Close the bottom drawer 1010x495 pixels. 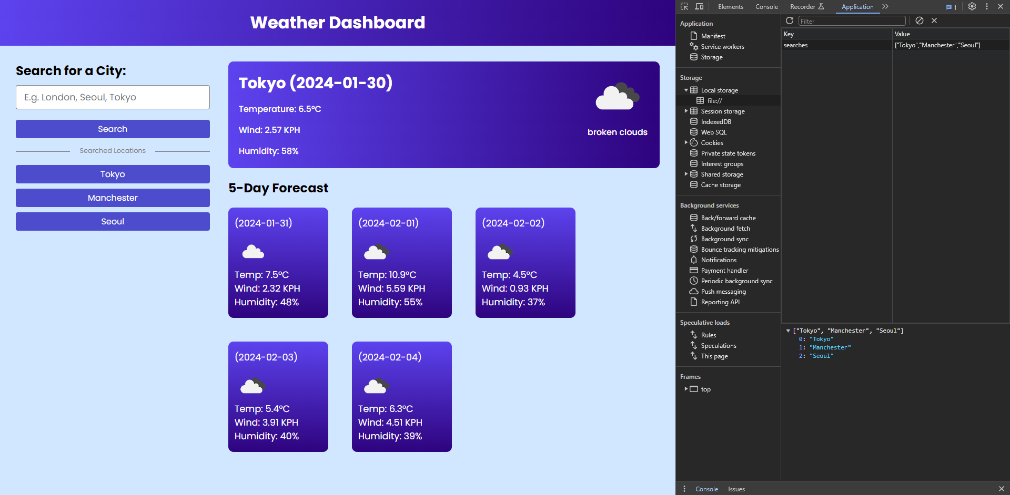1002,489
